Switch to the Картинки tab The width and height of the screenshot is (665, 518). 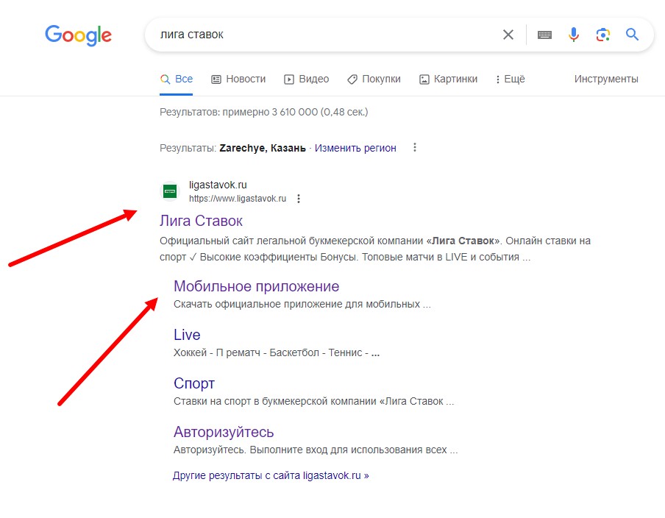point(448,79)
